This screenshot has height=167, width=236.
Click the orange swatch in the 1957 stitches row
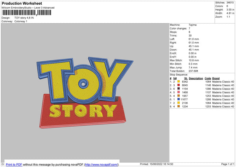tap(179, 96)
